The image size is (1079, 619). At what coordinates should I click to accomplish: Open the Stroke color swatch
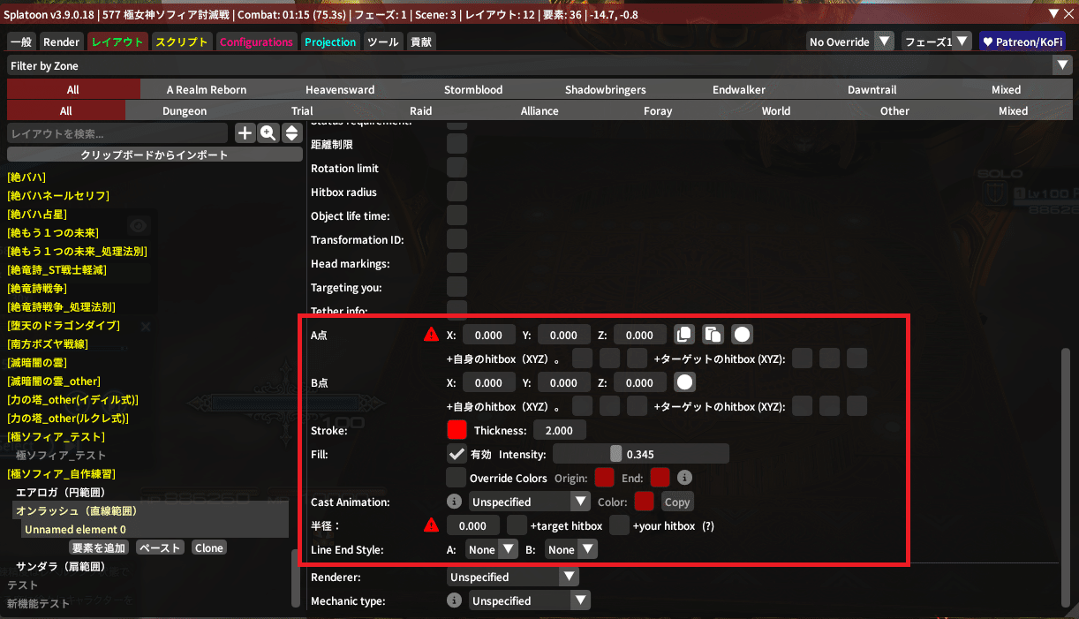point(456,430)
